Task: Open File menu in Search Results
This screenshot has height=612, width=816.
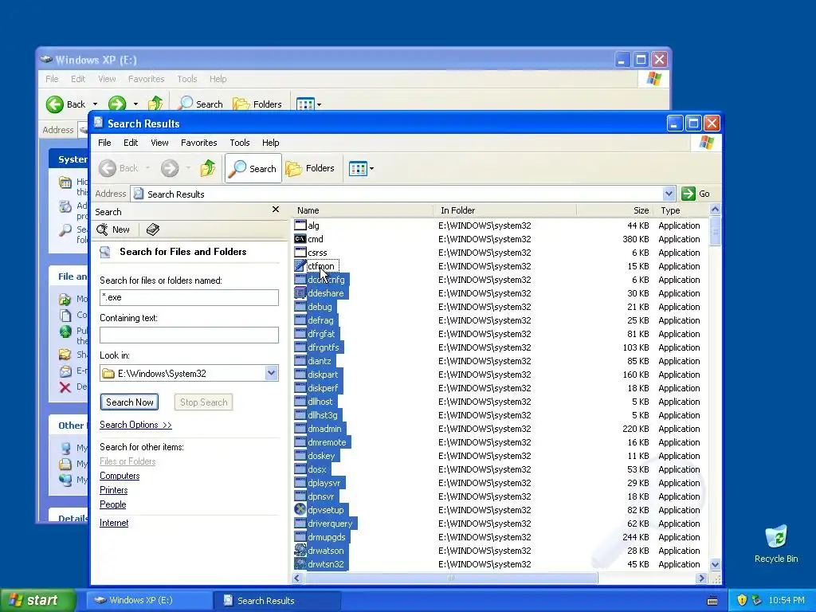Action: click(104, 143)
